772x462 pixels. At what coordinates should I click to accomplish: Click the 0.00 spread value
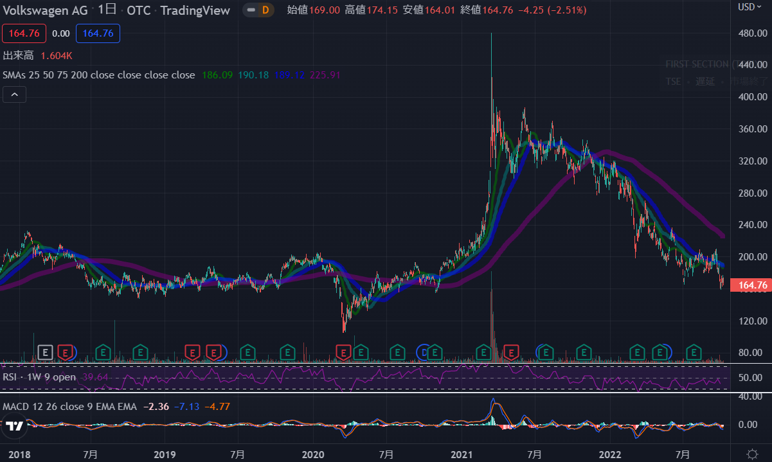(x=61, y=33)
